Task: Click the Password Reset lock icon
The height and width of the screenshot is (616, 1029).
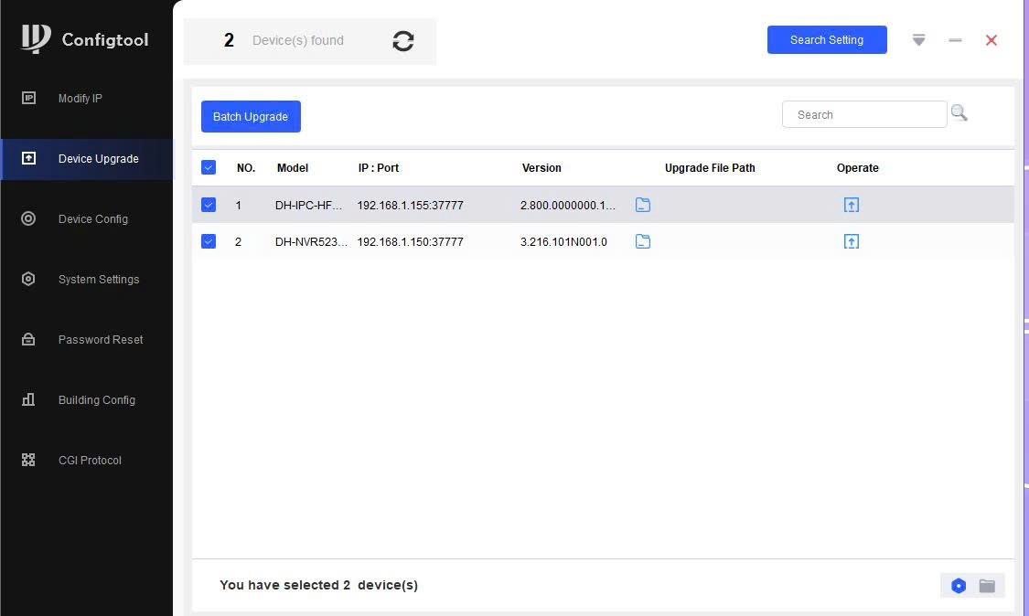Action: 28,339
